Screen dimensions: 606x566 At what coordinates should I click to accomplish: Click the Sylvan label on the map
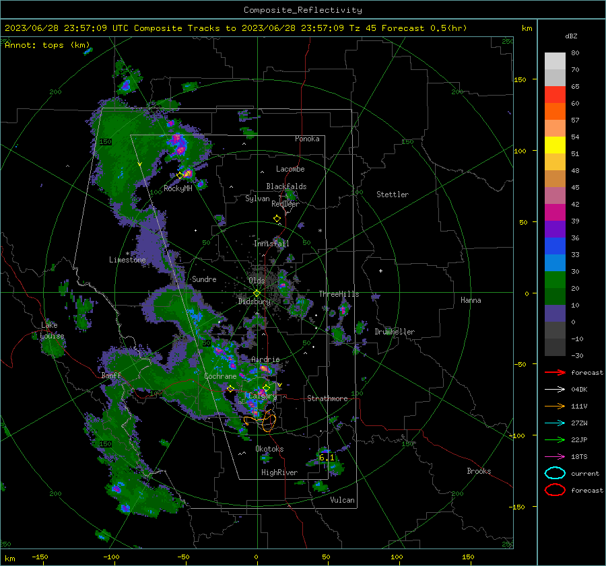pyautogui.click(x=257, y=199)
